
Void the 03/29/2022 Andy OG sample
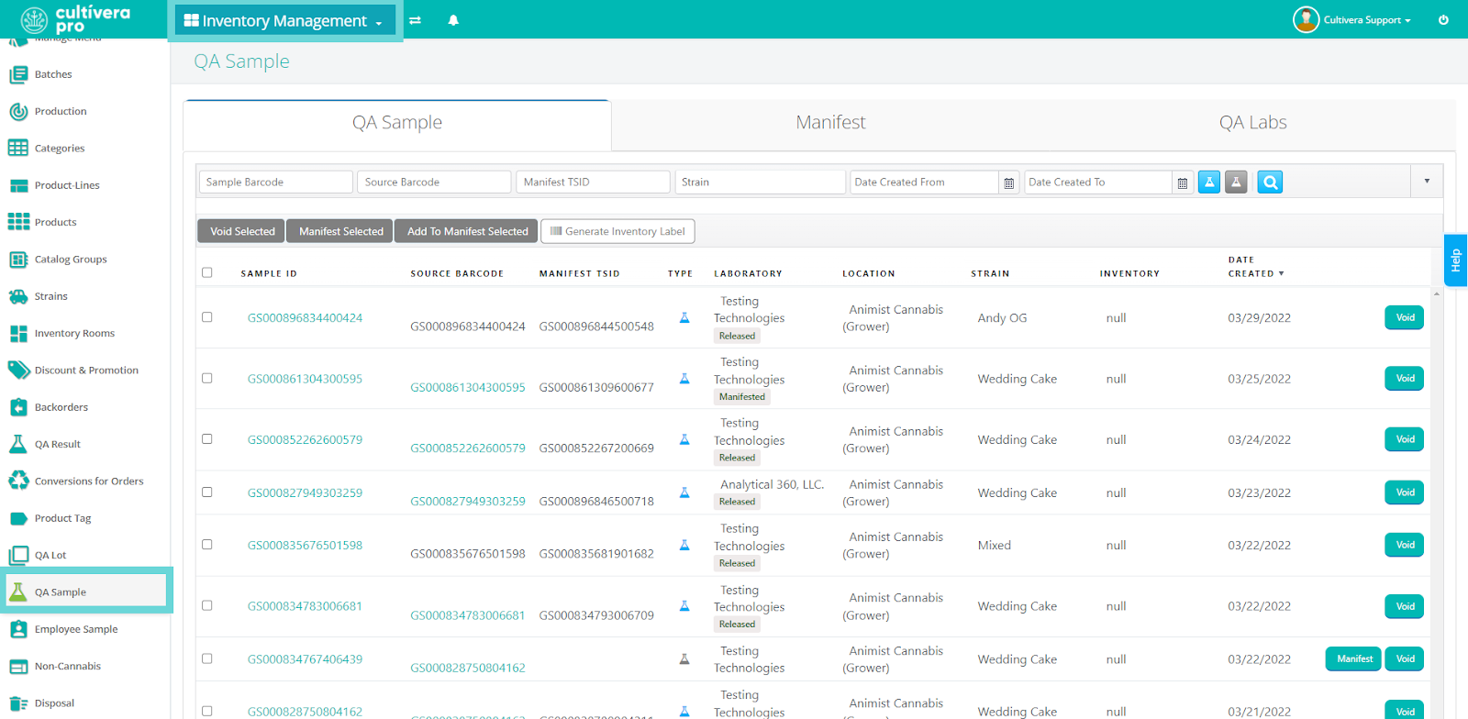[x=1404, y=317]
